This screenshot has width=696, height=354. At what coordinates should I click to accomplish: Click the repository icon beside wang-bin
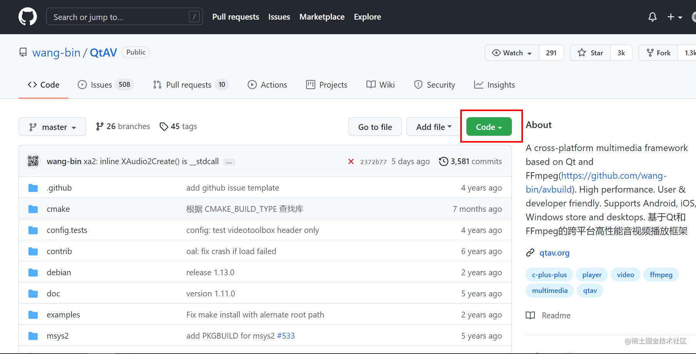(23, 52)
